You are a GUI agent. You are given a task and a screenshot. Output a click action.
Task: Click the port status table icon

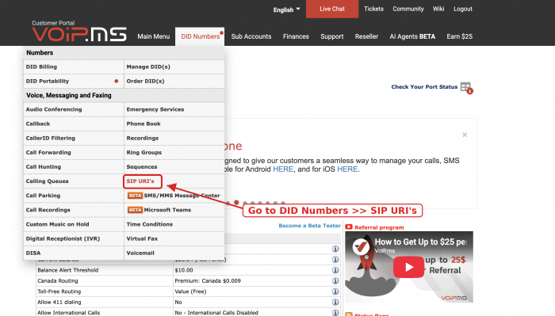(466, 87)
